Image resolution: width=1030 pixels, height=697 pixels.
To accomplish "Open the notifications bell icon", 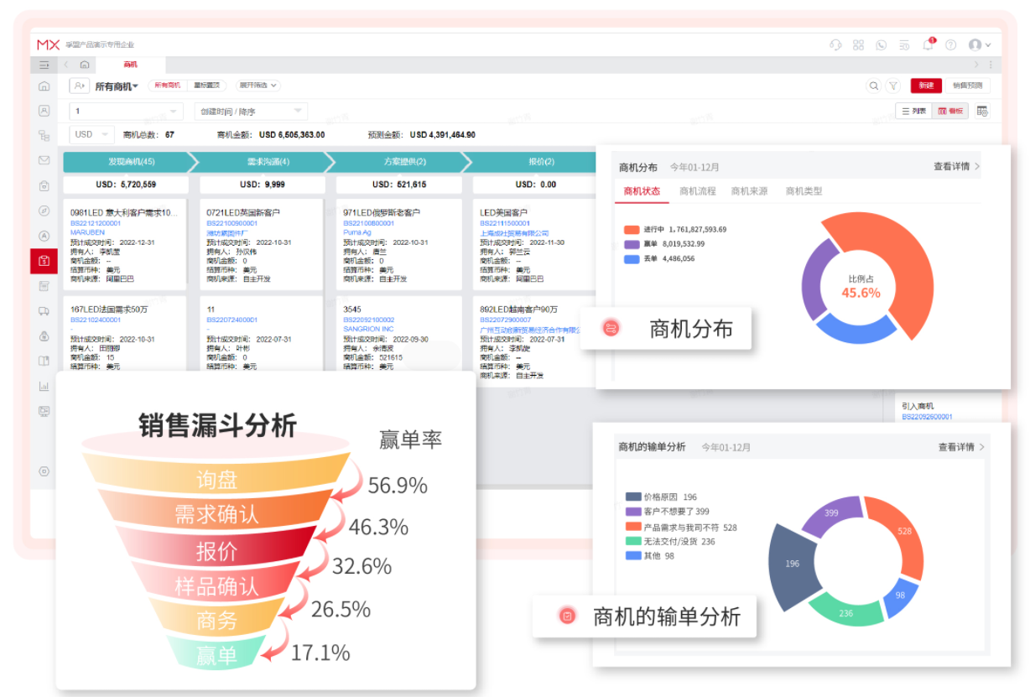I will tap(927, 44).
